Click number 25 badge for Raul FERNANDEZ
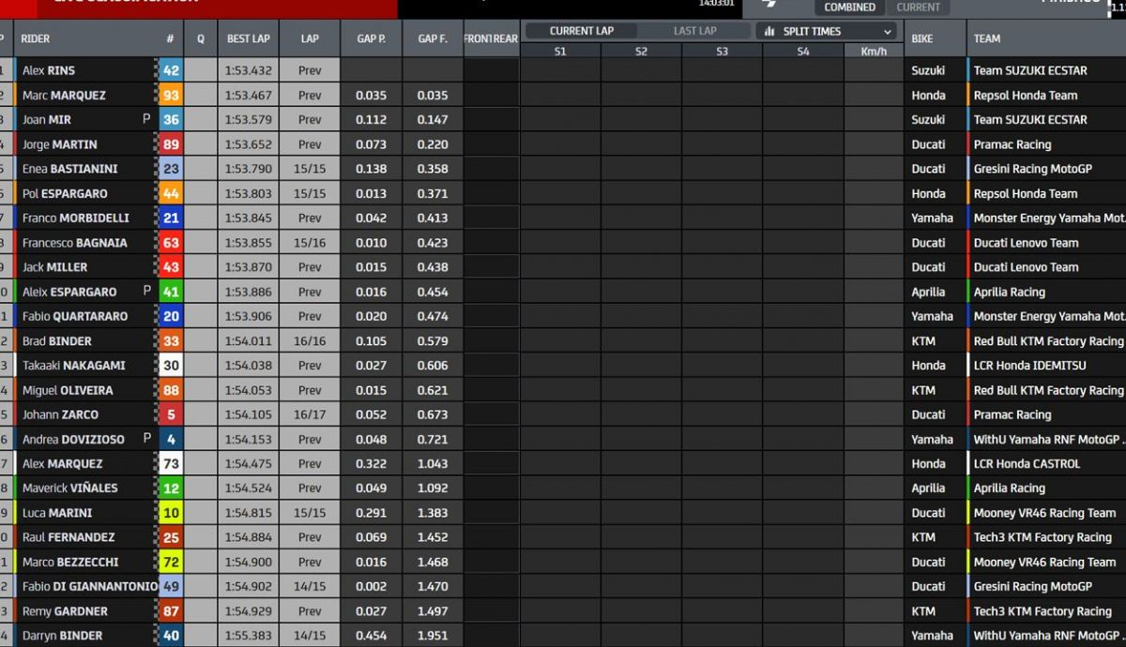 click(x=171, y=537)
